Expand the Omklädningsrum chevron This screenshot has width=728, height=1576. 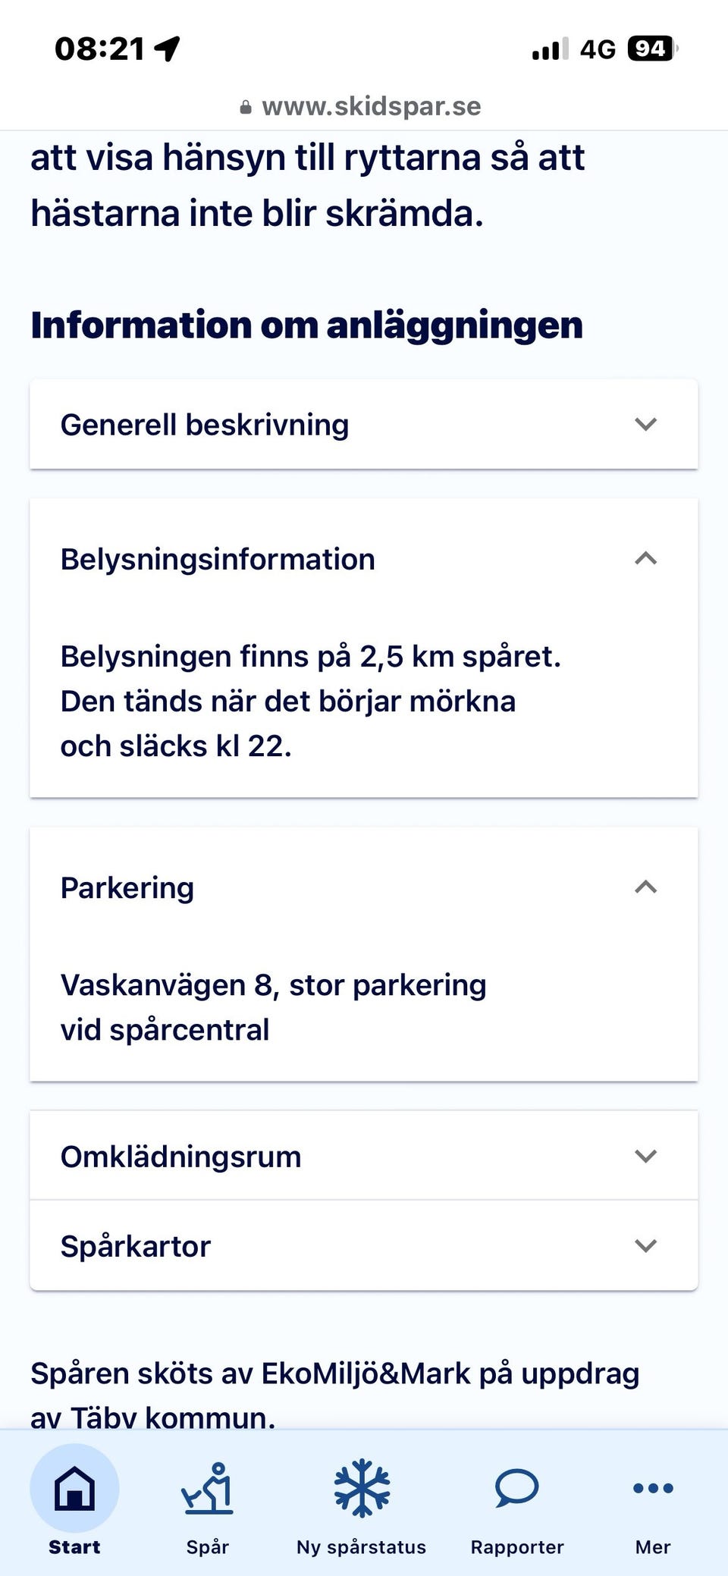coord(645,1156)
